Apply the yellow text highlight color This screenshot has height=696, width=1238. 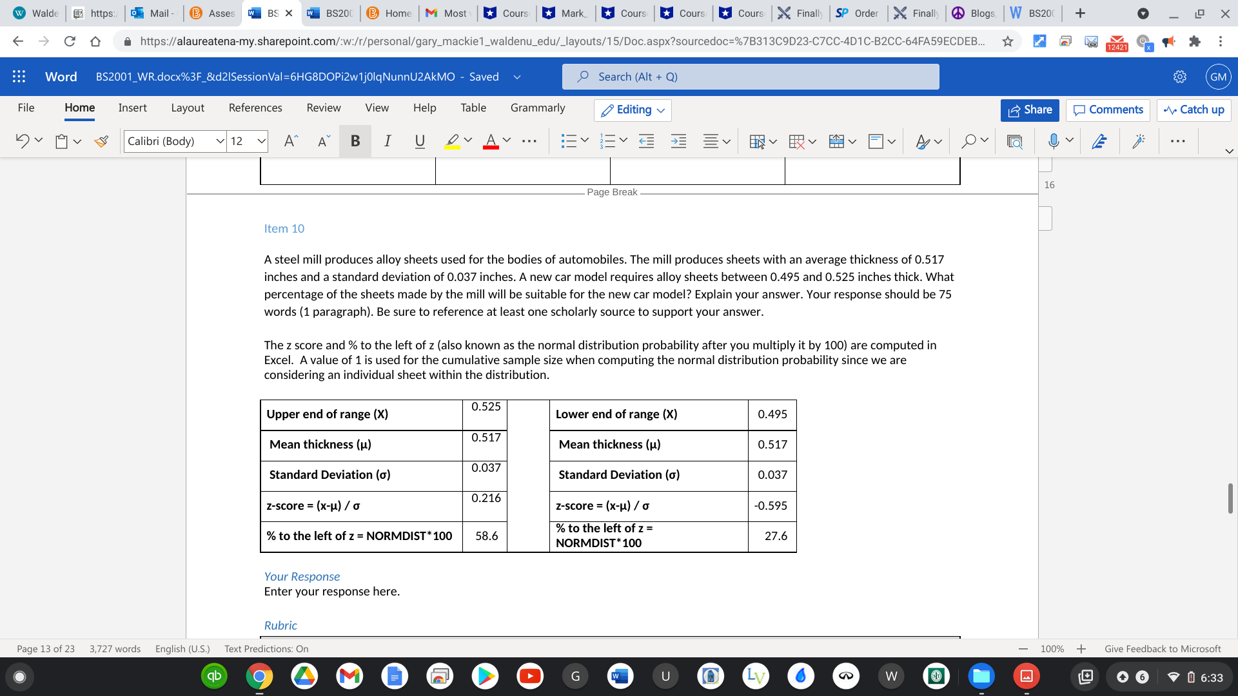[x=453, y=141]
